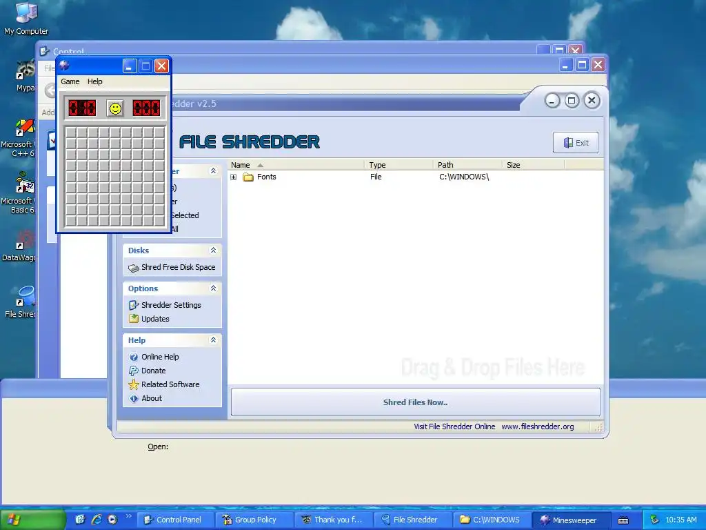Click the Minesweeper smiley face button
Viewport: 706px width, 530px height.
[x=115, y=108]
